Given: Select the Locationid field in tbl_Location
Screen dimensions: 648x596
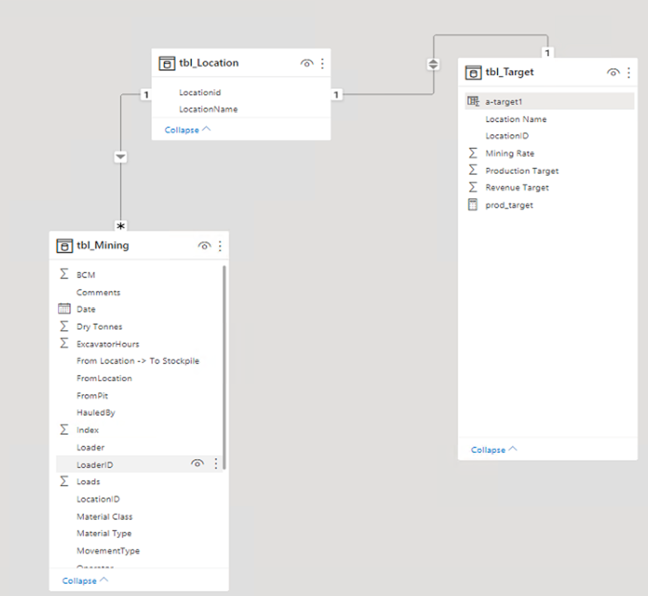Looking at the screenshot, I should (x=200, y=93).
